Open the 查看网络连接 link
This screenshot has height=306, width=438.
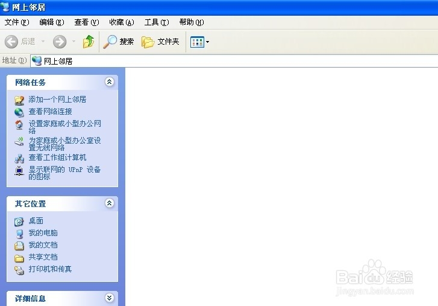pos(50,112)
